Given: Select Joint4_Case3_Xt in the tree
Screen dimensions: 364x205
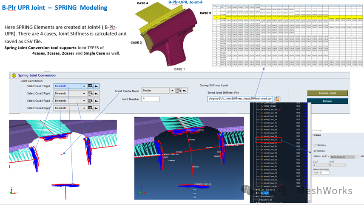Looking at the screenshot, I should (270, 150).
